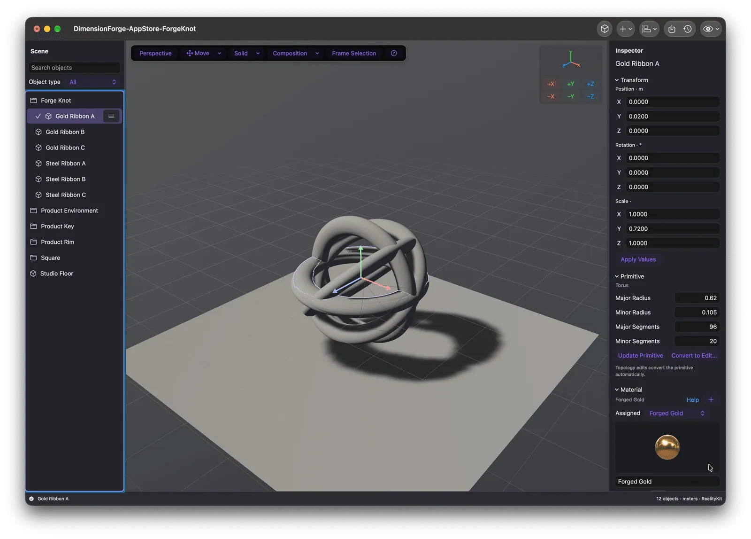Open the Composition dropdown
751x539 pixels.
[296, 53]
